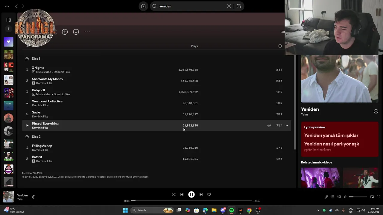Open weather widget showing 10°C

point(13,210)
